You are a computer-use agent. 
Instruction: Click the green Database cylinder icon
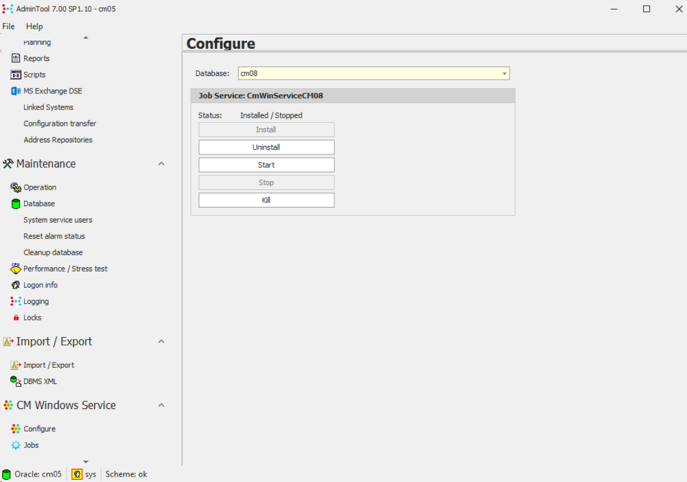16,204
